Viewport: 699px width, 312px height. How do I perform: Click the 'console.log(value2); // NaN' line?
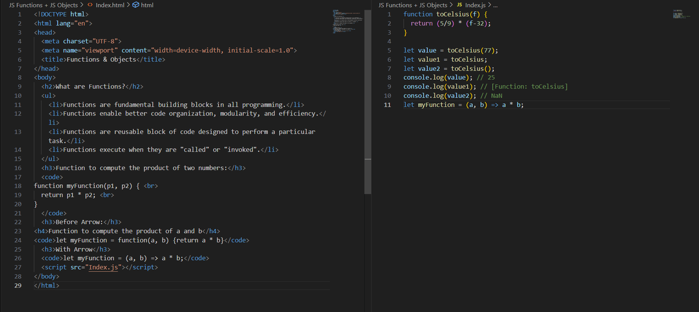(x=453, y=95)
